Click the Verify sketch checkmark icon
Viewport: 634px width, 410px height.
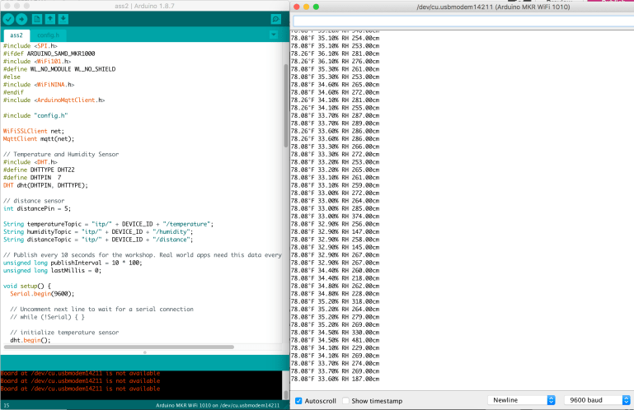point(9,19)
